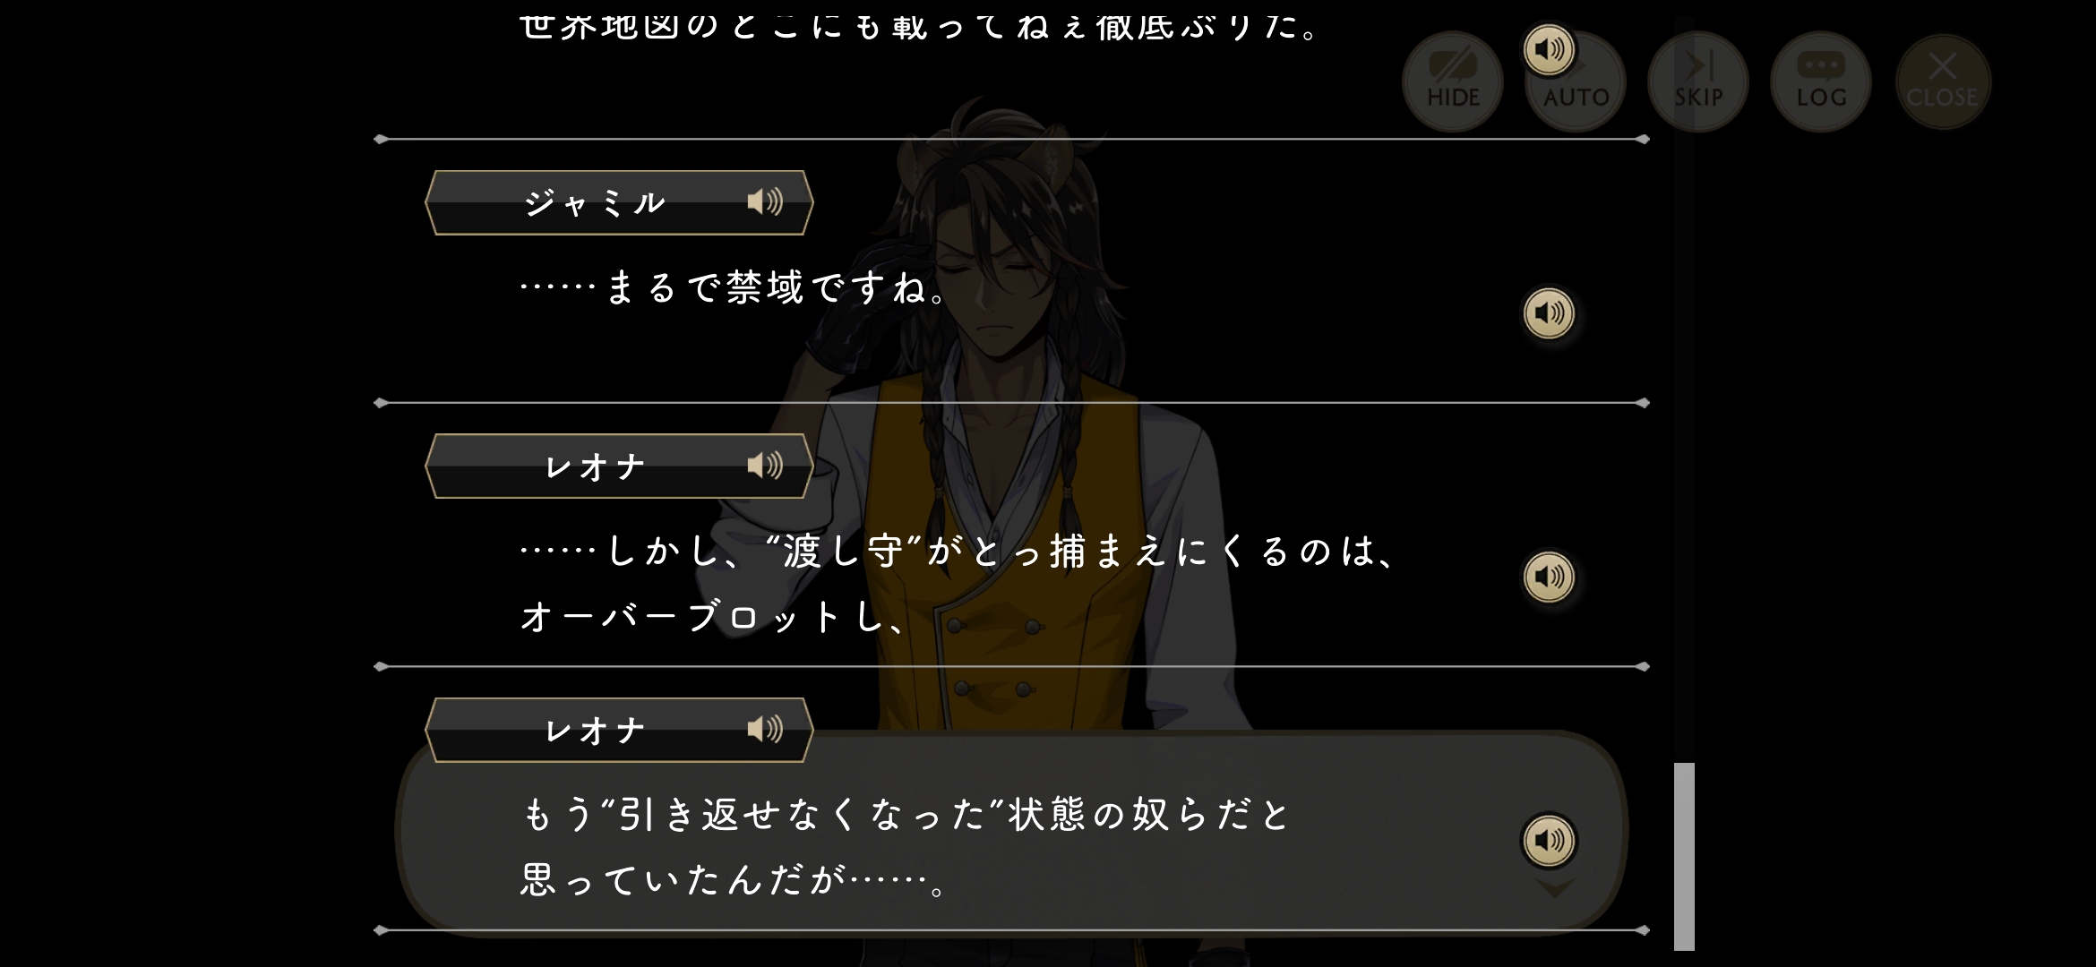Click the log scrollbar thumb
The width and height of the screenshot is (2096, 967).
coord(1684,856)
